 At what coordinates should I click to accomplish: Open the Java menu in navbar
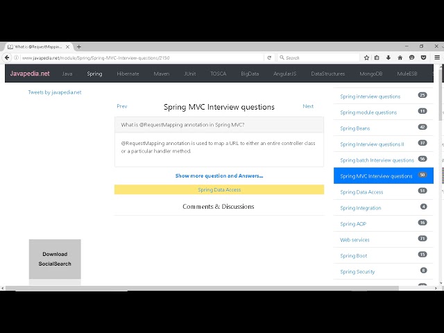coord(67,74)
